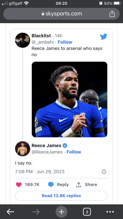This screenshot has width=123, height=219.
Task: Open the browser three-dot more menu
Action: coord(110,212)
